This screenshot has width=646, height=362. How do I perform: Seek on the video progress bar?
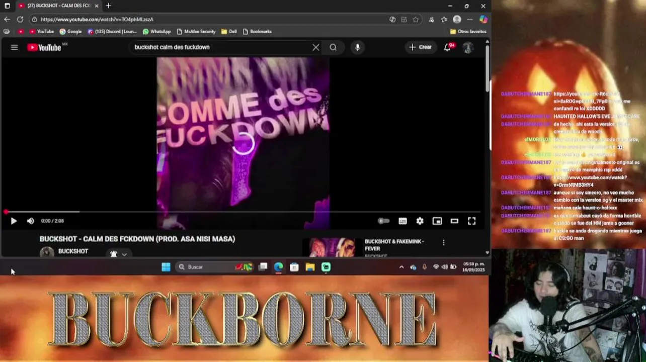point(243,212)
